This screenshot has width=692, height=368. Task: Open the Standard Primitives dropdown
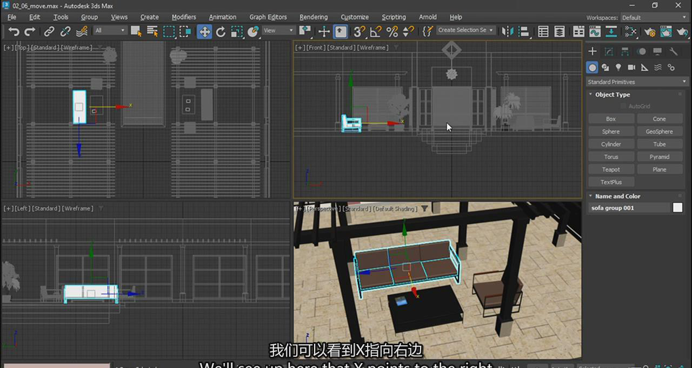[637, 82]
